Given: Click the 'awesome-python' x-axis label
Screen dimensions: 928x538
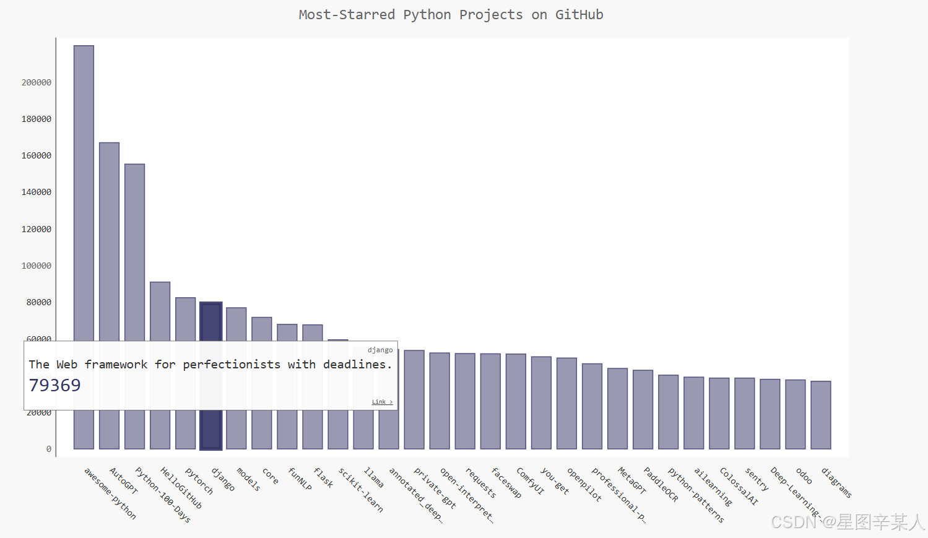Looking at the screenshot, I should click(110, 493).
